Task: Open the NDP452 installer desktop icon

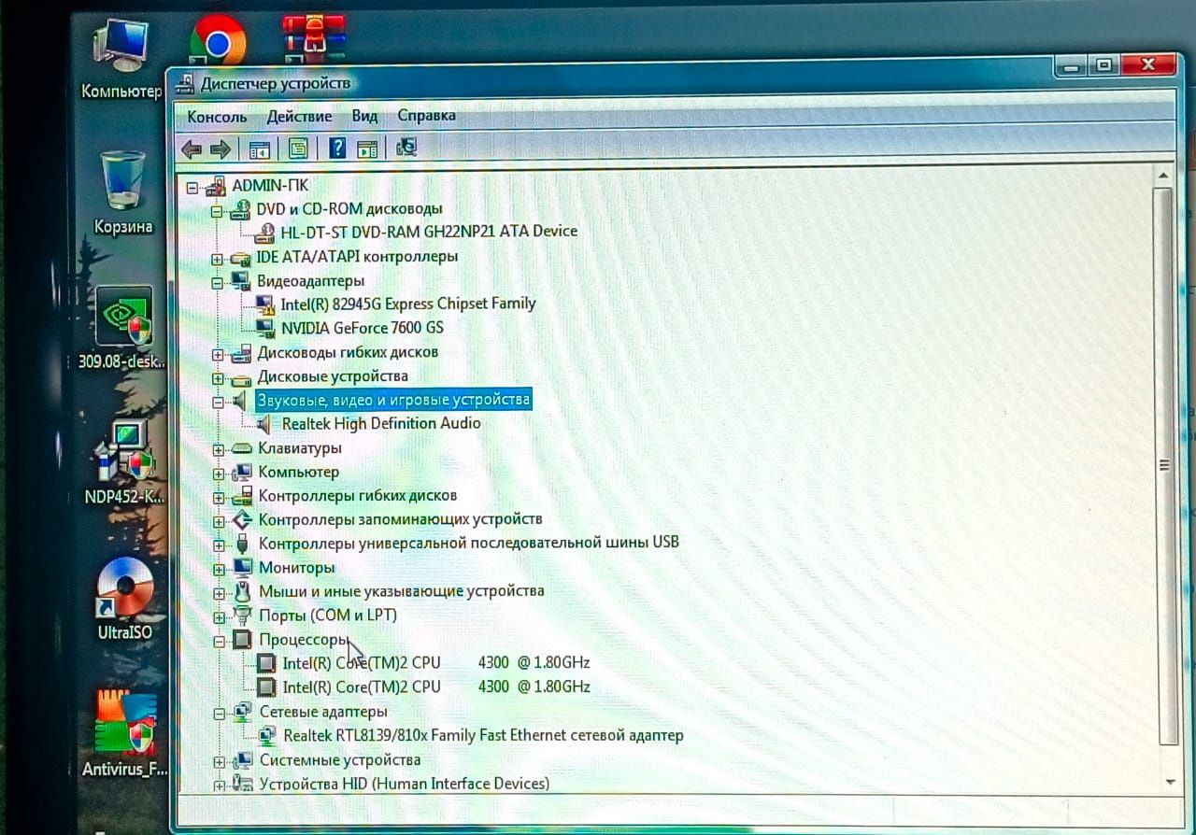Action: (123, 461)
